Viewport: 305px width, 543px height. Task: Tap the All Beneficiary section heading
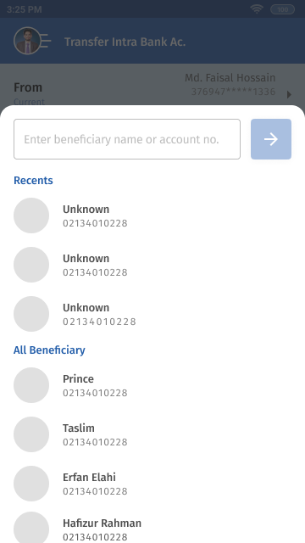point(49,350)
